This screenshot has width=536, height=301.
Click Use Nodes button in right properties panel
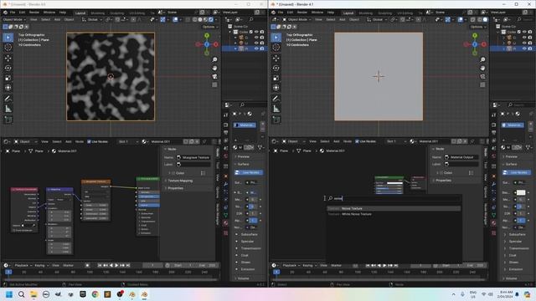[x=517, y=173]
